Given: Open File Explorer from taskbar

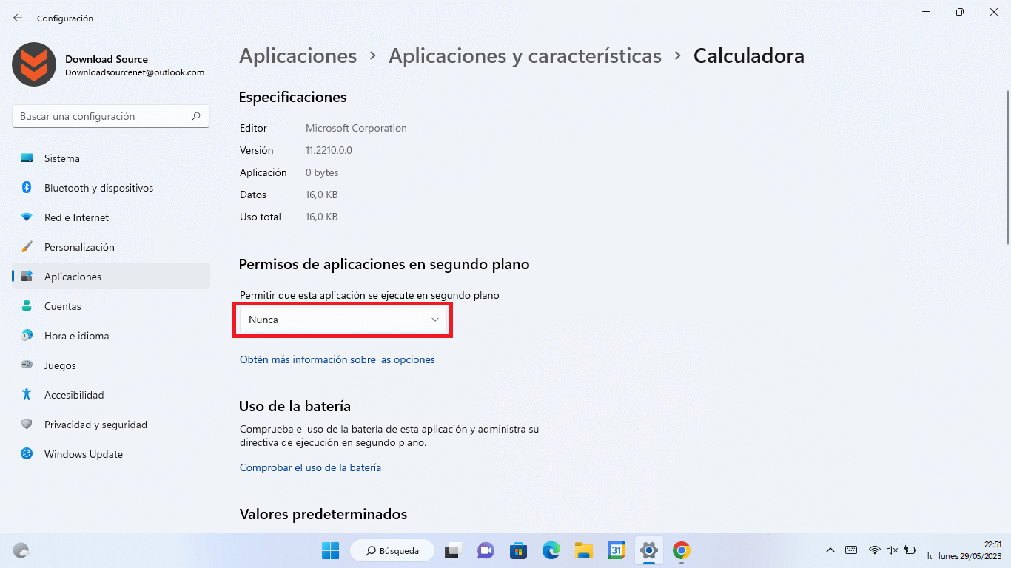Looking at the screenshot, I should pos(584,550).
